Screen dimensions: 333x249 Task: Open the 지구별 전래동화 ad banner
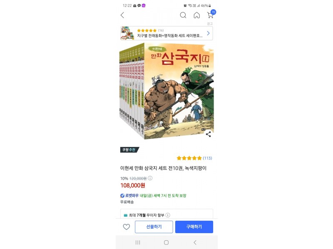tap(166, 33)
